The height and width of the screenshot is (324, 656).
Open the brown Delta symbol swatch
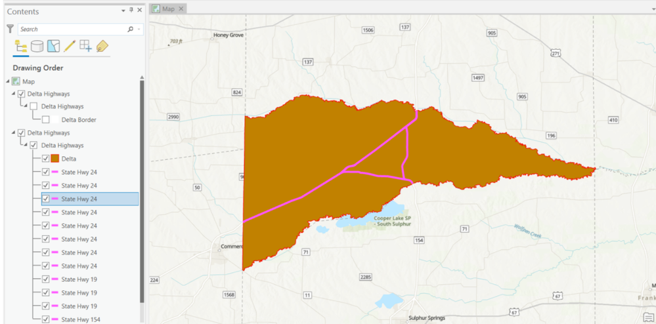click(55, 159)
